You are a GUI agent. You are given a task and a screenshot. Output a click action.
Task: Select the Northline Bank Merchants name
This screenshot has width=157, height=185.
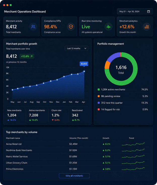19,150
